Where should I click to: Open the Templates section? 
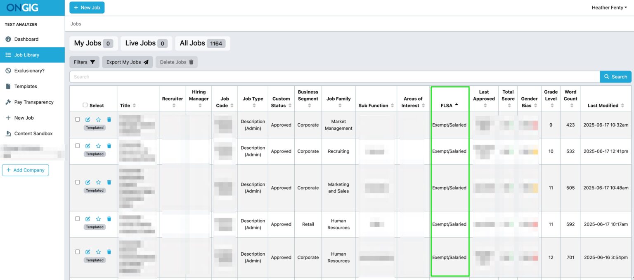click(x=26, y=86)
